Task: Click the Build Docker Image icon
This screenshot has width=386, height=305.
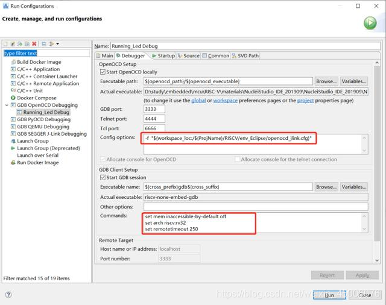Action: pos(13,62)
